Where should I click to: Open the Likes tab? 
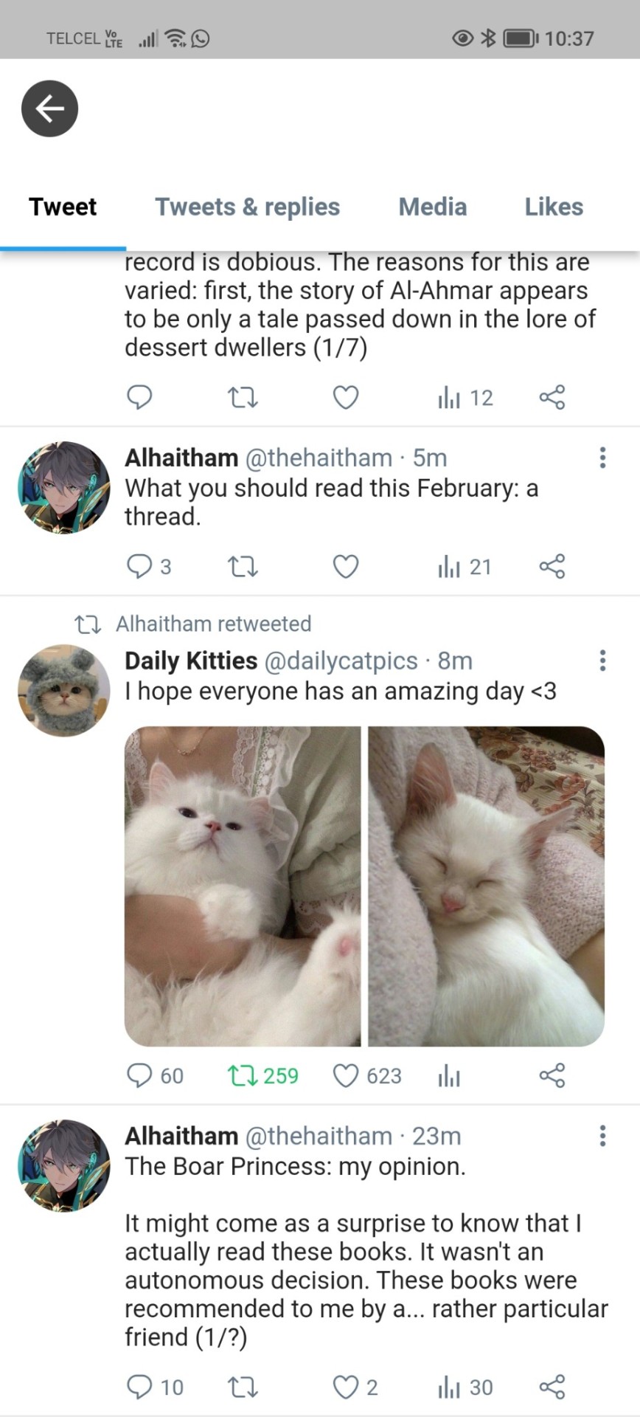554,207
